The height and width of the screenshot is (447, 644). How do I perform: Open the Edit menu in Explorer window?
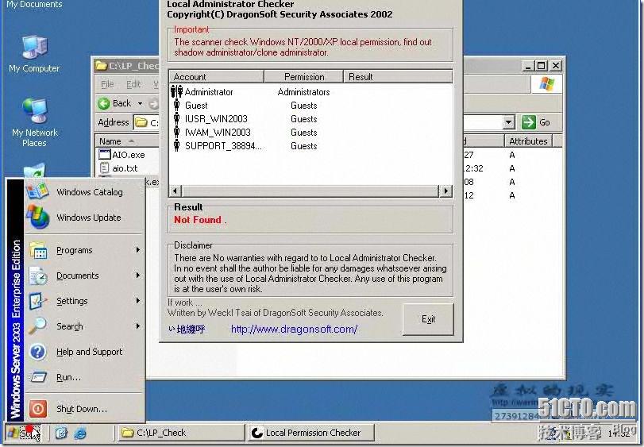click(133, 84)
